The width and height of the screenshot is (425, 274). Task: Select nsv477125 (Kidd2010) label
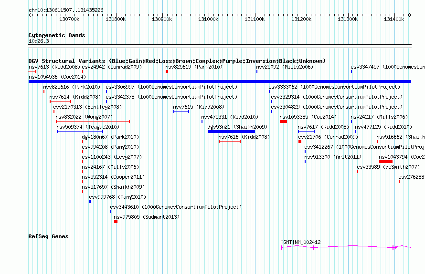pyautogui.click(x=383, y=127)
